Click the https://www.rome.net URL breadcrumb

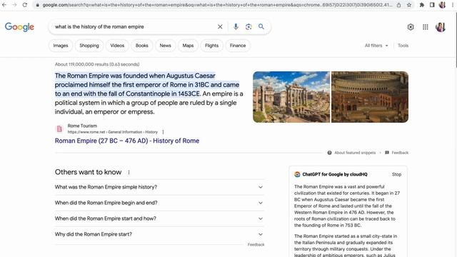pos(113,132)
